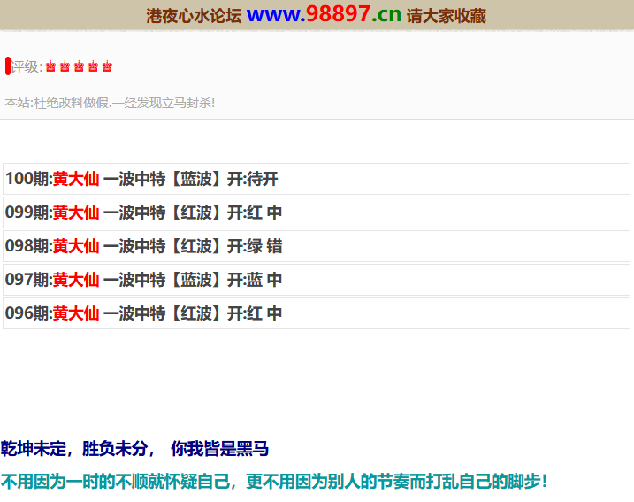Select the 098期 prediction row
Image resolution: width=634 pixels, height=502 pixels.
pyautogui.click(x=317, y=246)
